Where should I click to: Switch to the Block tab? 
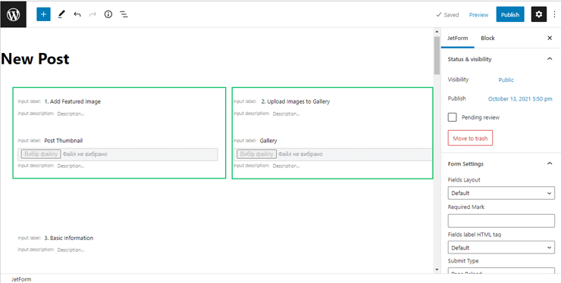487,39
